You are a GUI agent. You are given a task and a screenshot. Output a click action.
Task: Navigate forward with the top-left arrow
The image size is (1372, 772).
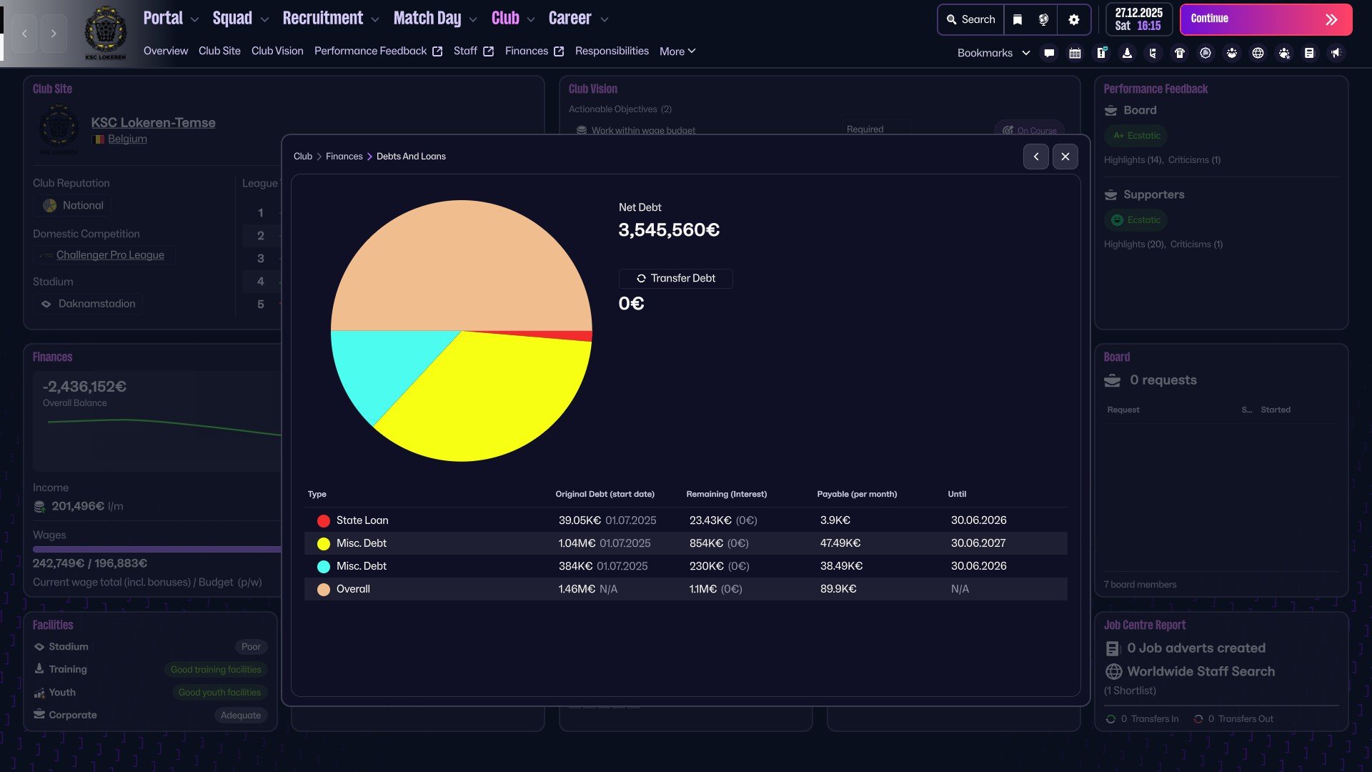pyautogui.click(x=54, y=34)
